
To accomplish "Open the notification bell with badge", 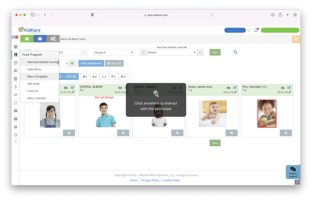I will pyautogui.click(x=256, y=30).
